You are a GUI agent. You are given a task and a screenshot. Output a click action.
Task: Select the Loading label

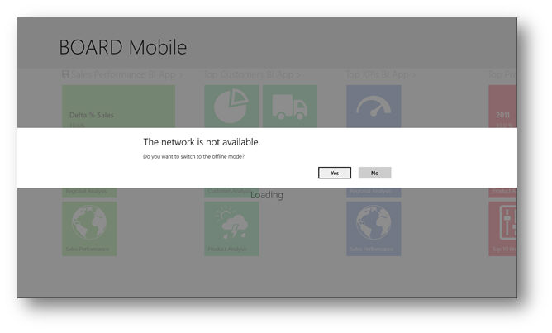[267, 195]
